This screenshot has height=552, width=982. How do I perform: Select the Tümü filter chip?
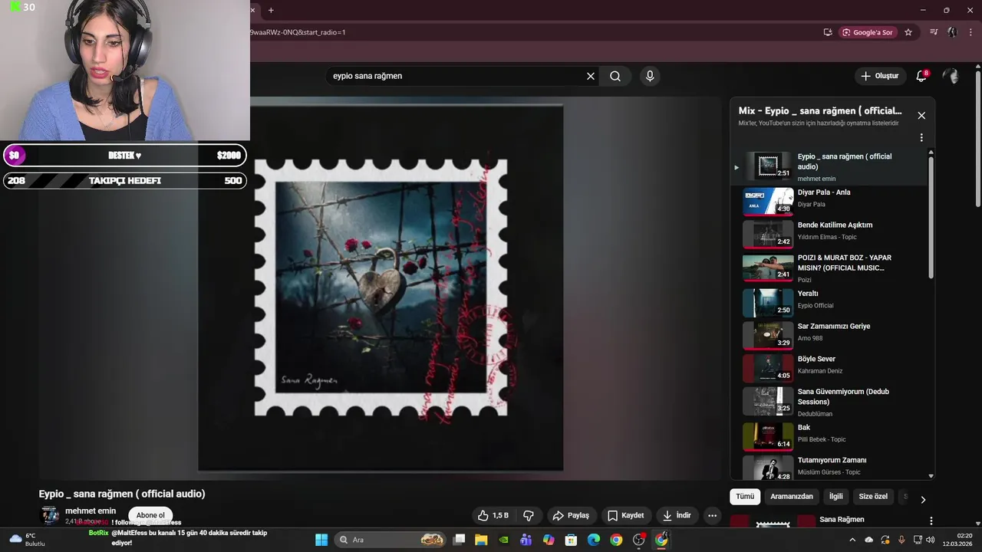(x=745, y=496)
